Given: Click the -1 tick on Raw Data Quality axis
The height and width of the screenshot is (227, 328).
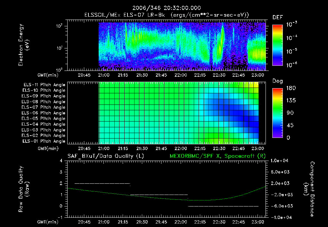Looking at the screenshot, I should click(x=60, y=217).
